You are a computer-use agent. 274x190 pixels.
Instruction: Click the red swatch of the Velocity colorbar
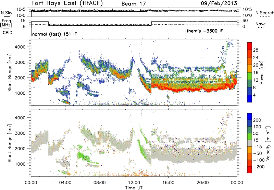point(250,170)
